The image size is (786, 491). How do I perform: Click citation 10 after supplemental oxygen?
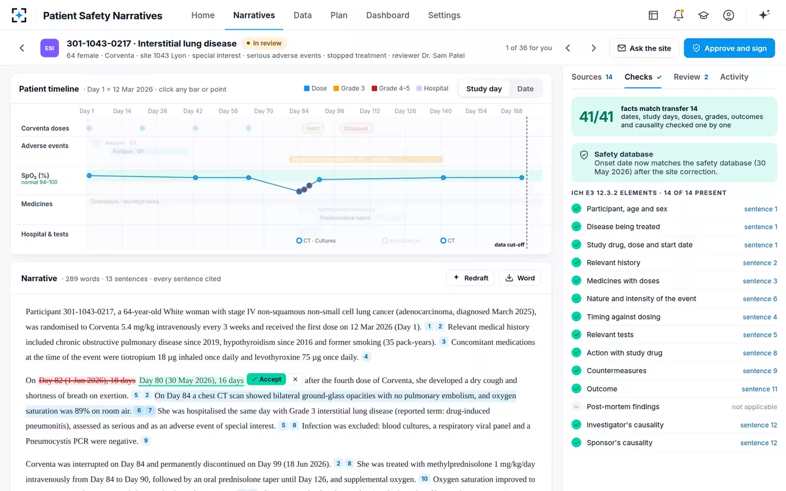[424, 479]
